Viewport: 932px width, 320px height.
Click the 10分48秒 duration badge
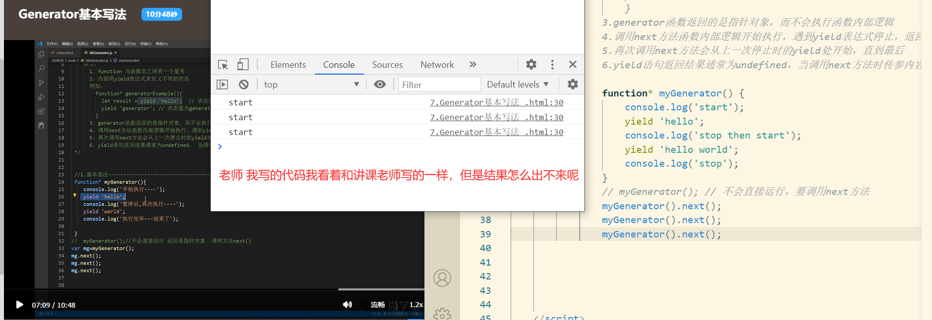[161, 14]
